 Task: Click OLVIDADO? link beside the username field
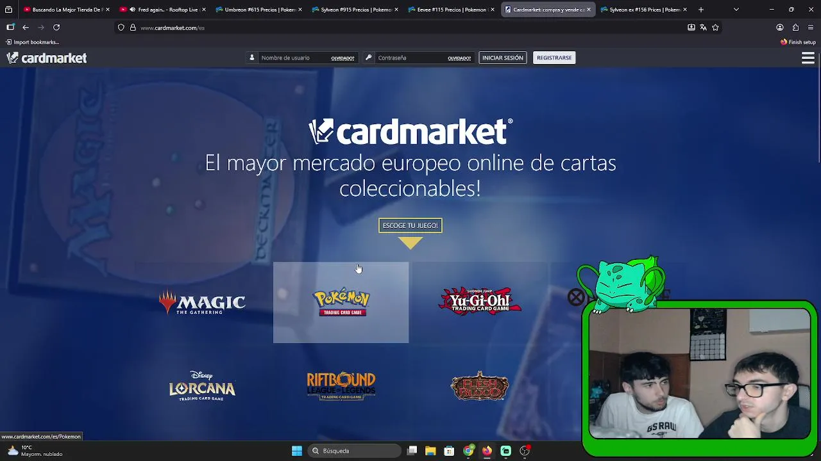(343, 58)
